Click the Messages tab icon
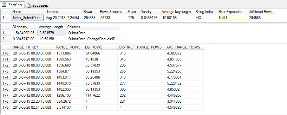Viewport: 287px width, 115px height. pos(28,5)
